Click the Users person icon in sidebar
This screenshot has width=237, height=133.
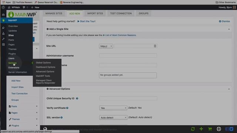pos(3,33)
